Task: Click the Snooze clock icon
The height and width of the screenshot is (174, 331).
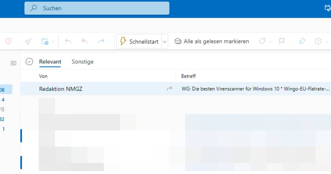Action: tap(318, 41)
